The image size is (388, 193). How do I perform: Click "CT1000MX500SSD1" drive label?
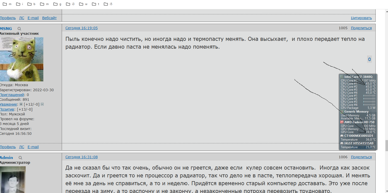point(359,136)
